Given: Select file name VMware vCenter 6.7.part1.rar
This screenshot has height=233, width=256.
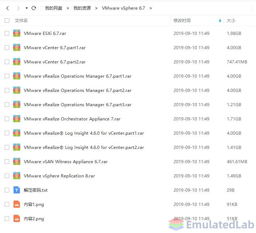Looking at the screenshot, I should point(55,48).
